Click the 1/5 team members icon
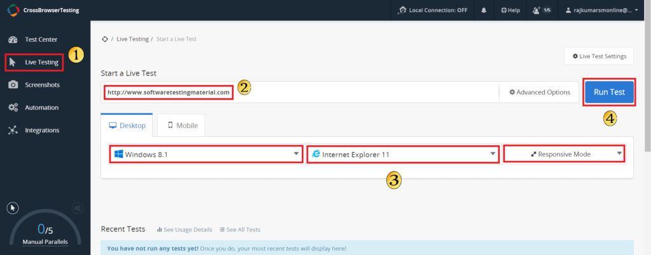This screenshot has height=255, width=651. point(541,11)
